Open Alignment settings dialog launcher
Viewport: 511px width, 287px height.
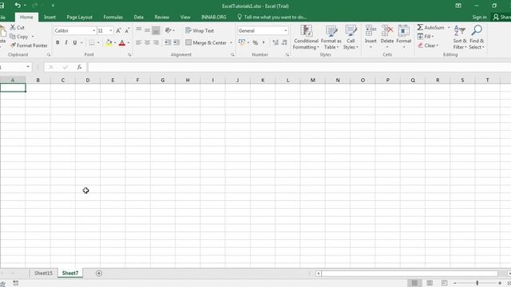[232, 55]
